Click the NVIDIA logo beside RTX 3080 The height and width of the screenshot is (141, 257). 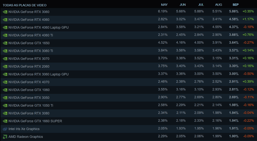(x=5, y=113)
